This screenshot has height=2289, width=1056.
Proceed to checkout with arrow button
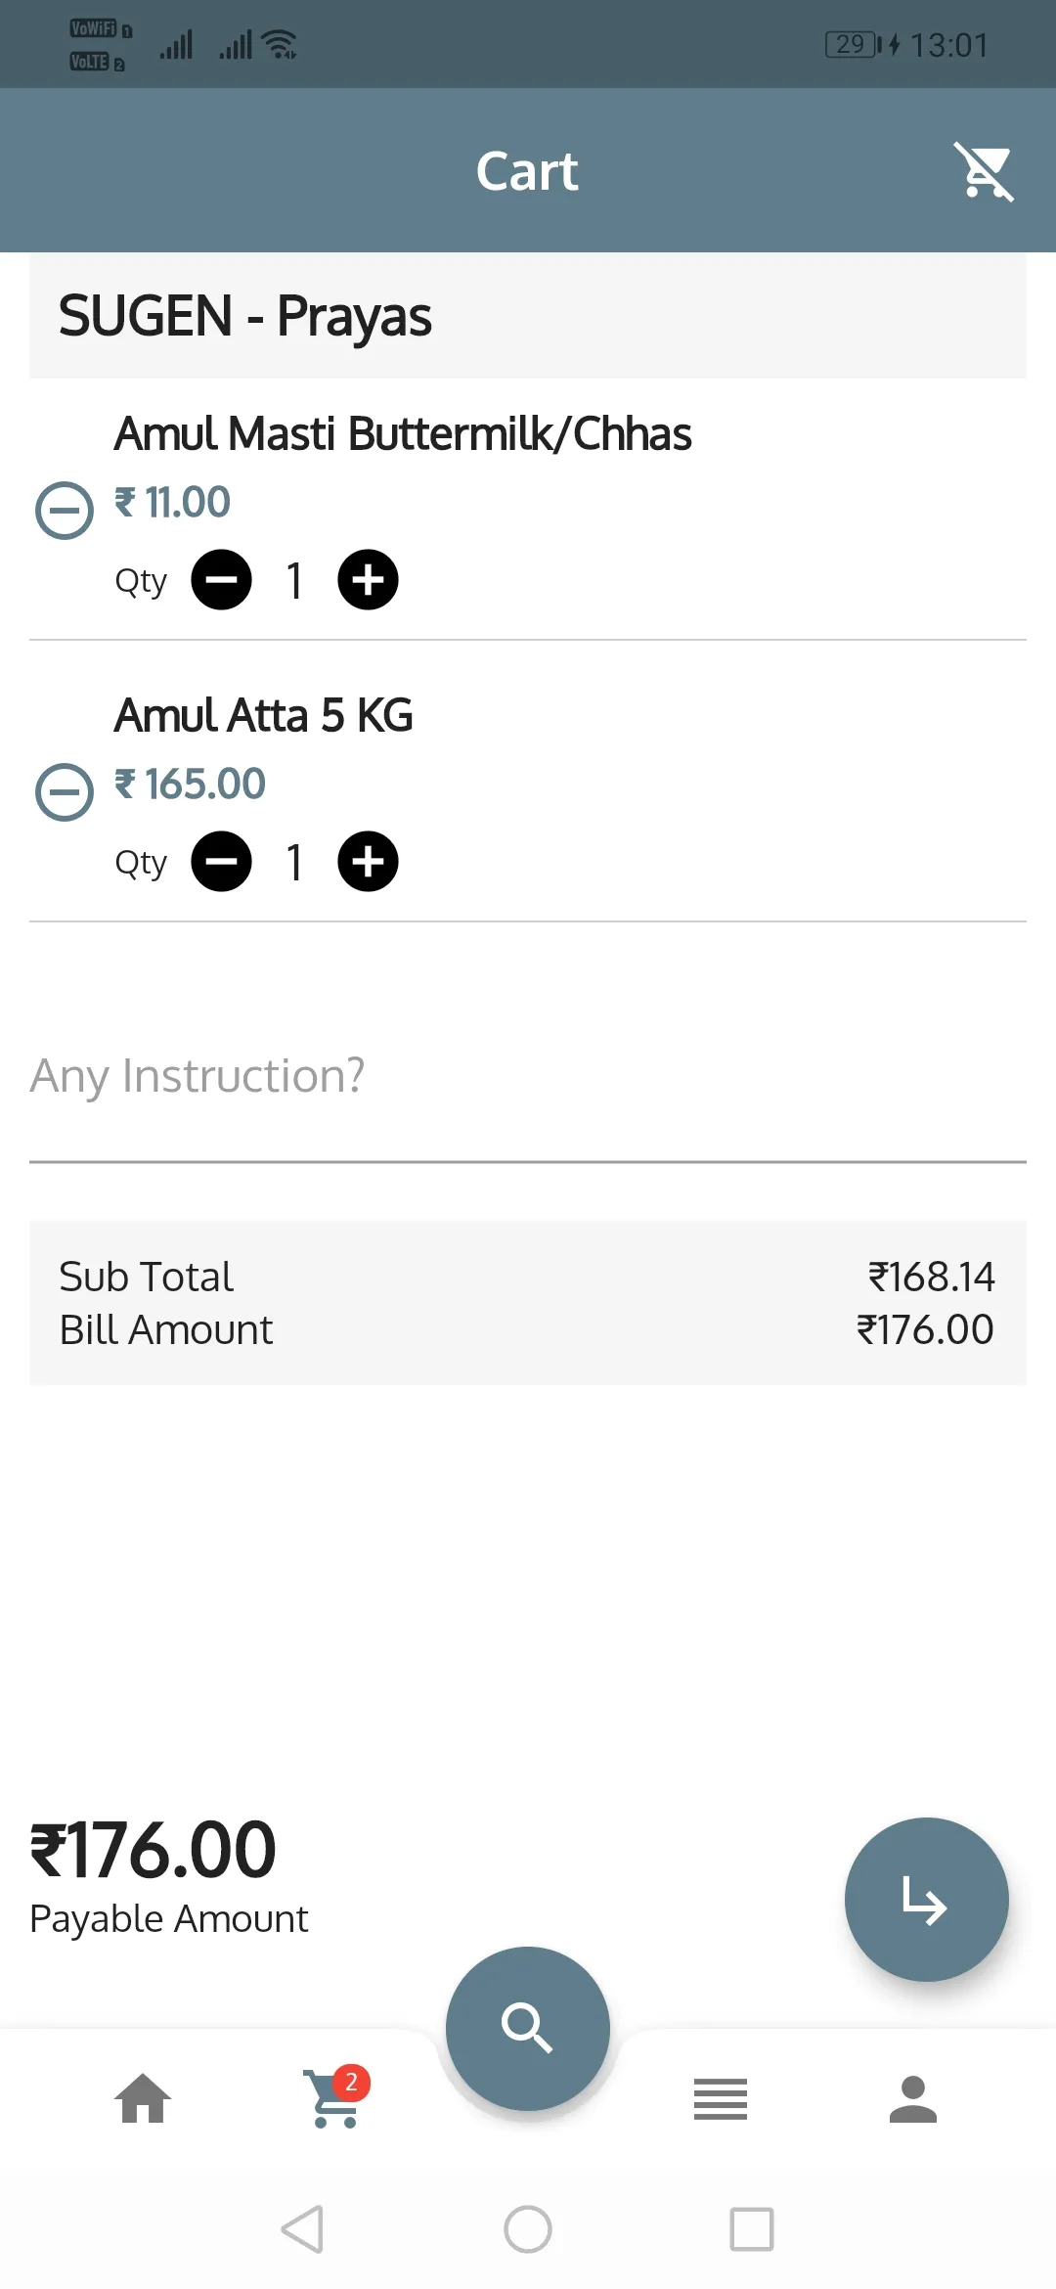[x=926, y=1900]
